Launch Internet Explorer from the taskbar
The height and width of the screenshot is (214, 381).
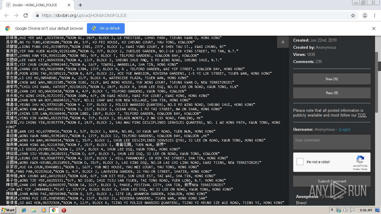click(x=24, y=210)
